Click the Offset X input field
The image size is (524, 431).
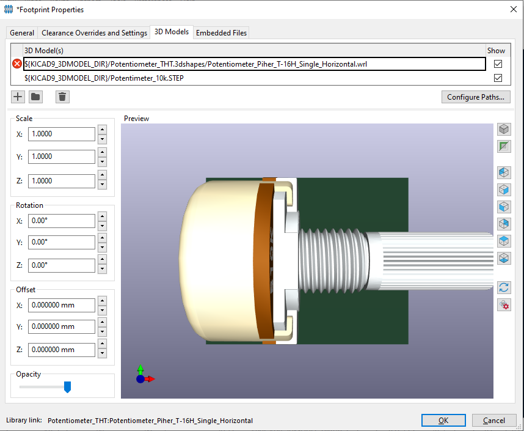click(62, 305)
